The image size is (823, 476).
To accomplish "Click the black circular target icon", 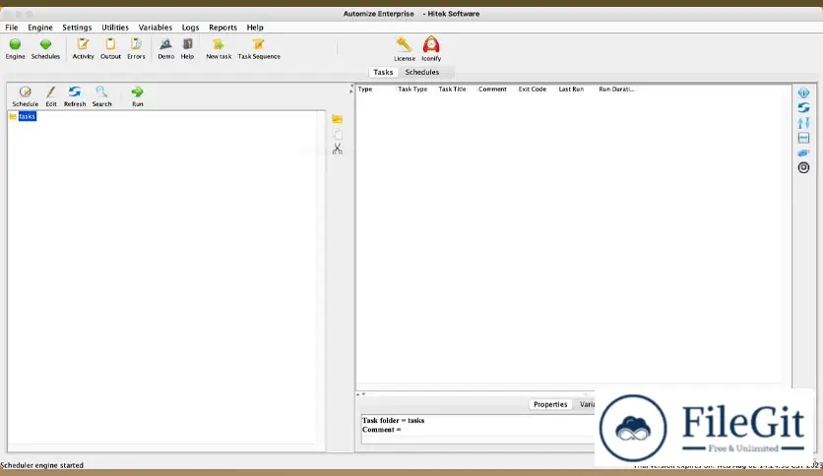I will pos(803,168).
